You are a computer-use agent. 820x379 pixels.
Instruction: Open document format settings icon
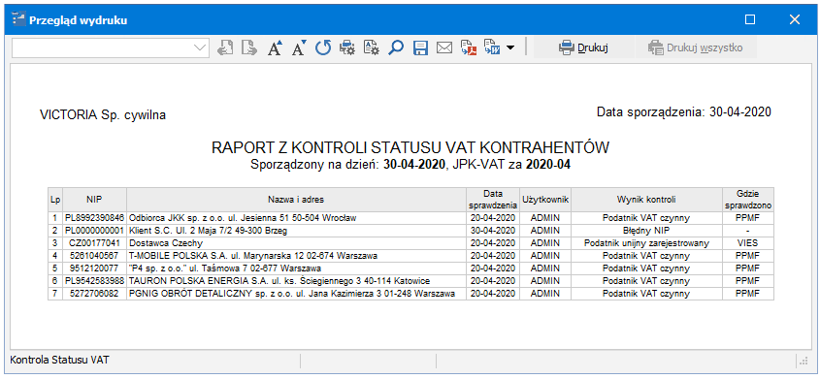point(372,48)
